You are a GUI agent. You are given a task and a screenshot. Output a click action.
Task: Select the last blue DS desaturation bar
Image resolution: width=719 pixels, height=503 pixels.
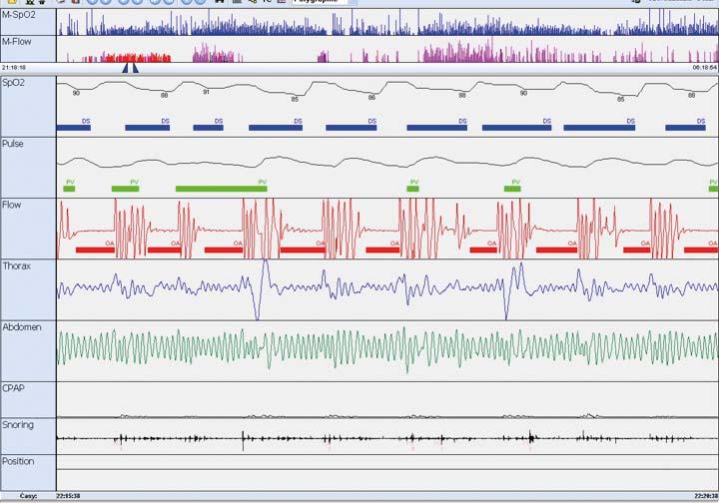point(685,128)
